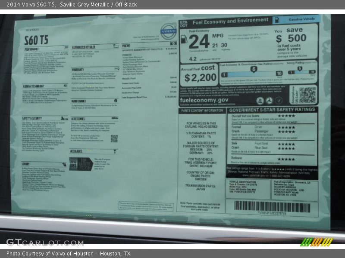Click the Fuel Economy and Environment title
Image resolution: width=345 pixels, height=258 pixels.
pyautogui.click(x=230, y=21)
